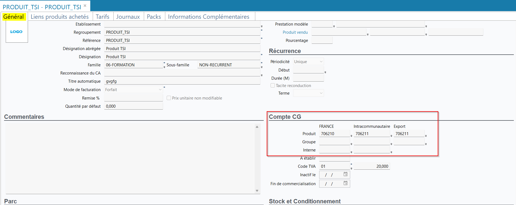Open lookup marker next to Produit Export field
This screenshot has width=516, height=205.
click(426, 136)
